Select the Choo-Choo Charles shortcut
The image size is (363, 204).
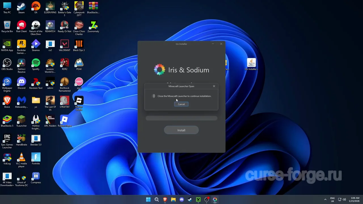click(x=79, y=28)
